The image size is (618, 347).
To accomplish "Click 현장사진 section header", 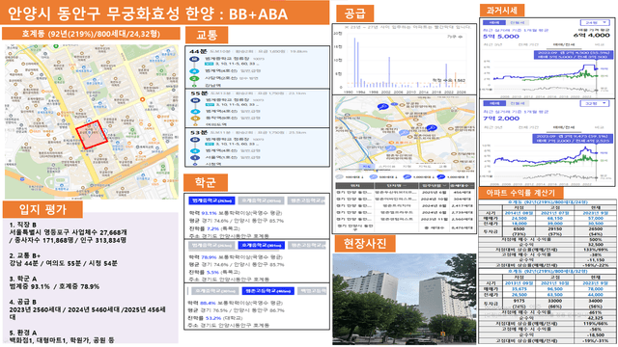I will 365,244.
